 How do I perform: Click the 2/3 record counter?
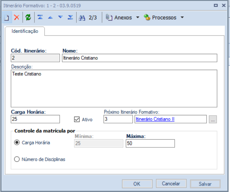(93, 18)
